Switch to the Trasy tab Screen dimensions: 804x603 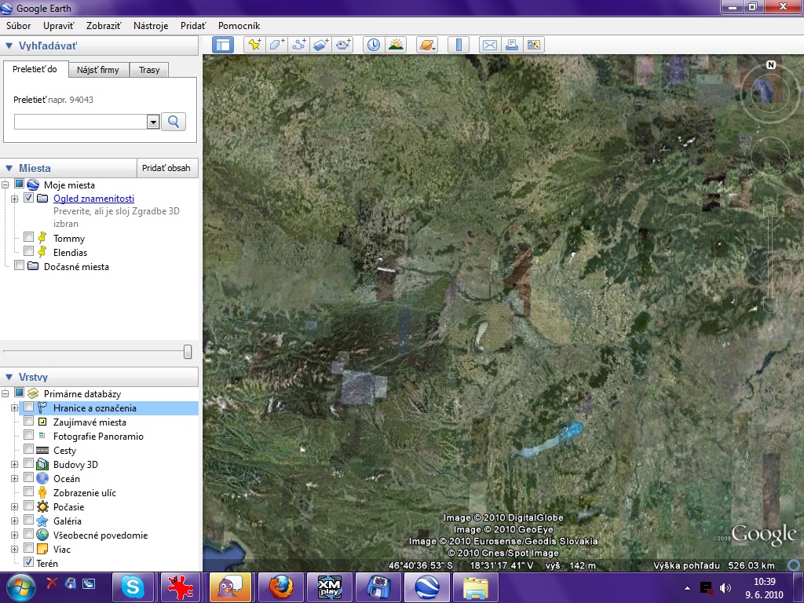click(149, 70)
